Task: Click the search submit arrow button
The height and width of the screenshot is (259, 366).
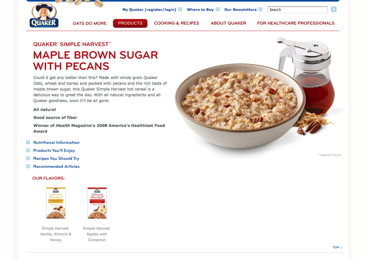Action: coord(334,9)
